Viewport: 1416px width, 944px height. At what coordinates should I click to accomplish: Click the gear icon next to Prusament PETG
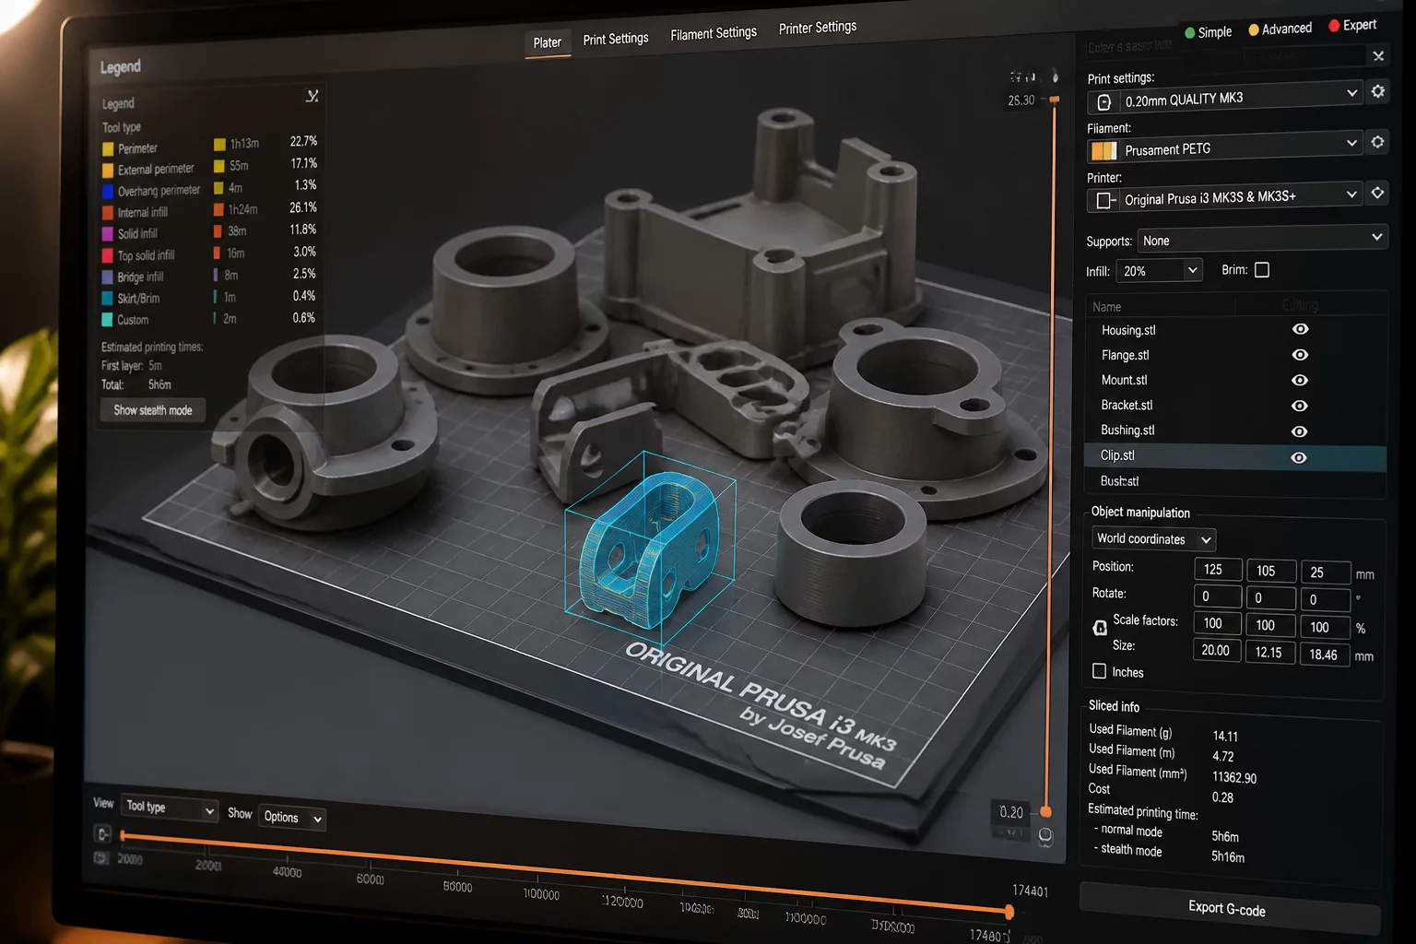[x=1377, y=142]
